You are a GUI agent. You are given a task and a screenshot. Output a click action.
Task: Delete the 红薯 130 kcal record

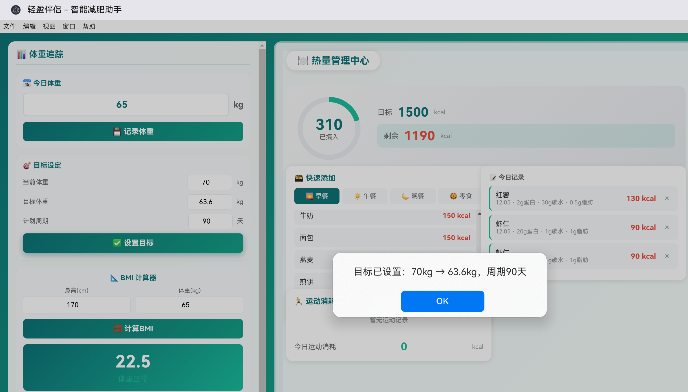pos(667,199)
